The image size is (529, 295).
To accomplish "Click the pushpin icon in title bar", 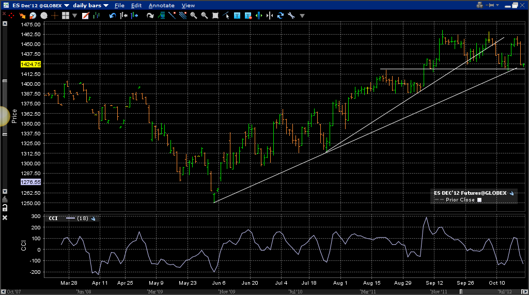I will click(491, 5).
